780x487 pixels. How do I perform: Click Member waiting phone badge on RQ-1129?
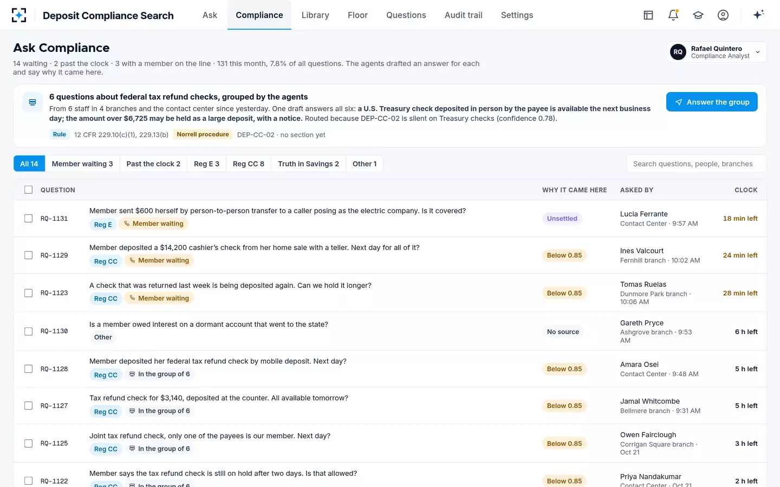click(159, 260)
